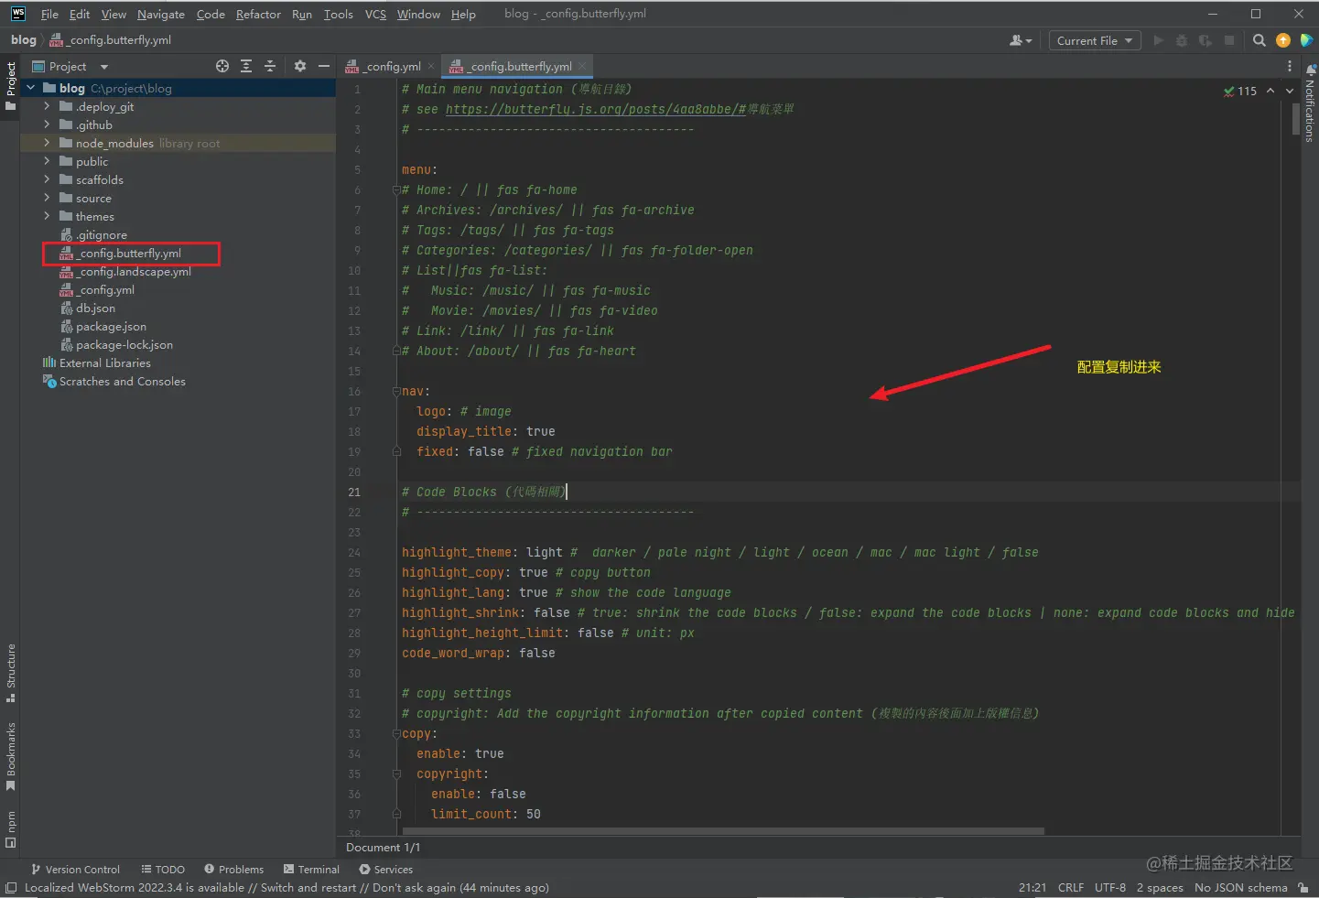
Task: Hide the Project panel with minus icon
Action: point(323,66)
